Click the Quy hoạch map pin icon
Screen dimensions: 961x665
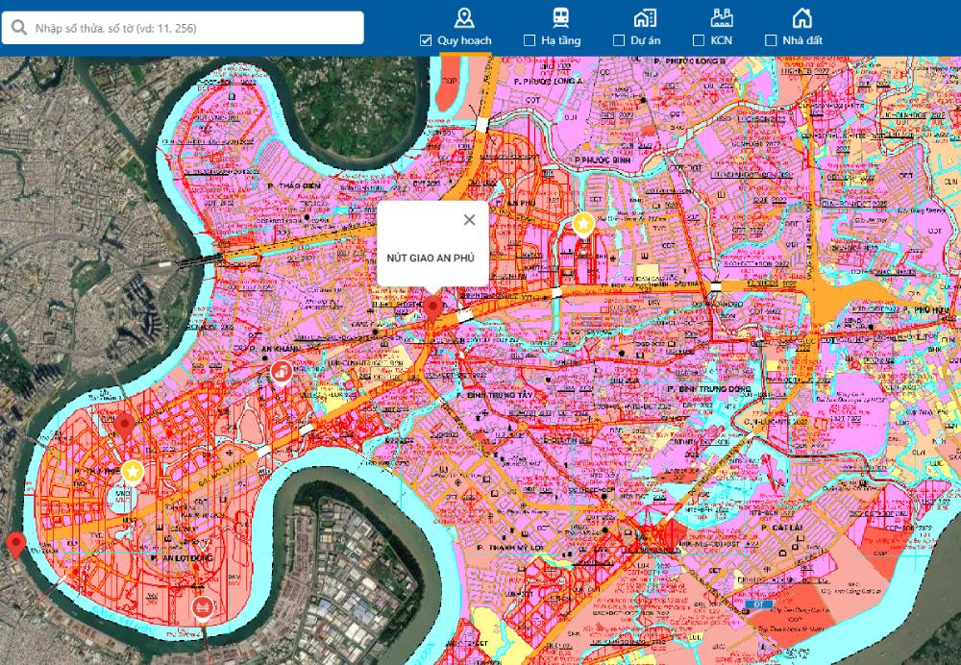point(464,17)
